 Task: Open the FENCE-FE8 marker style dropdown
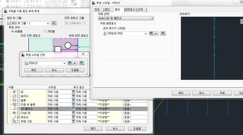[x=146, y=34]
